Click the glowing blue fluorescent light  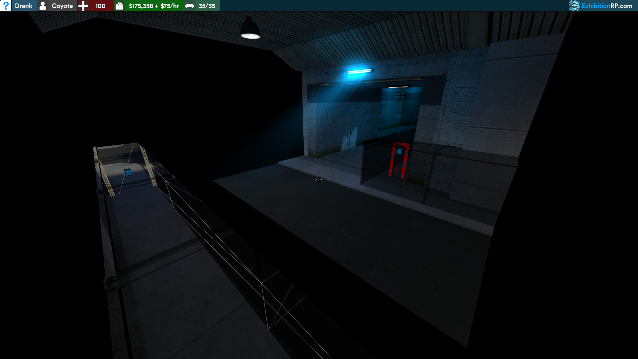(x=360, y=71)
